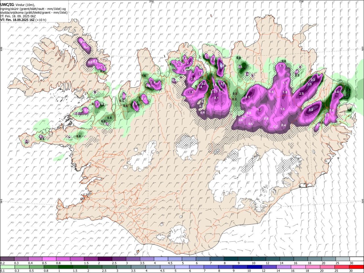Select the 3.6 precipitation value on the map

coord(222,84)
